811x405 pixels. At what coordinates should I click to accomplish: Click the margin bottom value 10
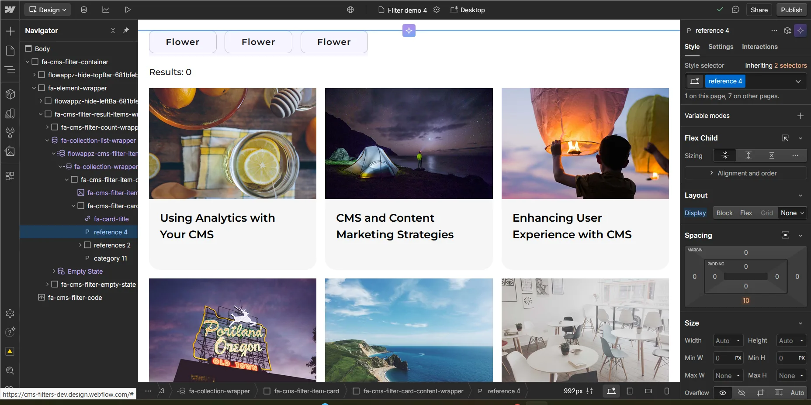point(746,301)
